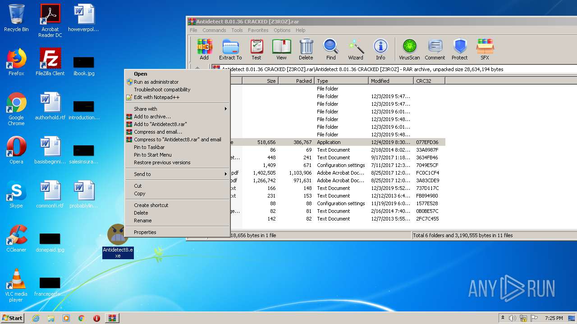Open the Help menu in WinRAR
This screenshot has height=324, width=577.
click(x=301, y=30)
